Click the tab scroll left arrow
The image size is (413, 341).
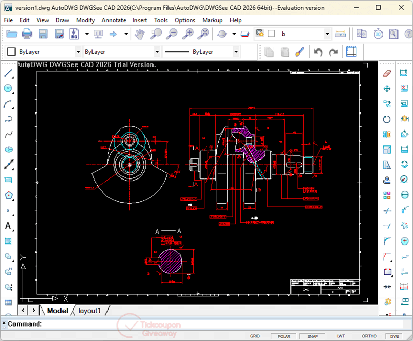23,310
